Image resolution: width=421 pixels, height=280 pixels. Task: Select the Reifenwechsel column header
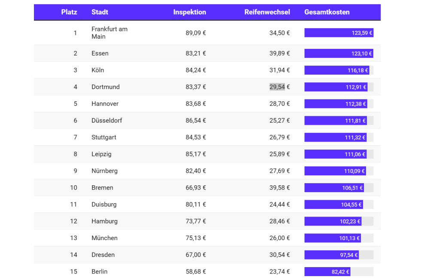point(267,12)
